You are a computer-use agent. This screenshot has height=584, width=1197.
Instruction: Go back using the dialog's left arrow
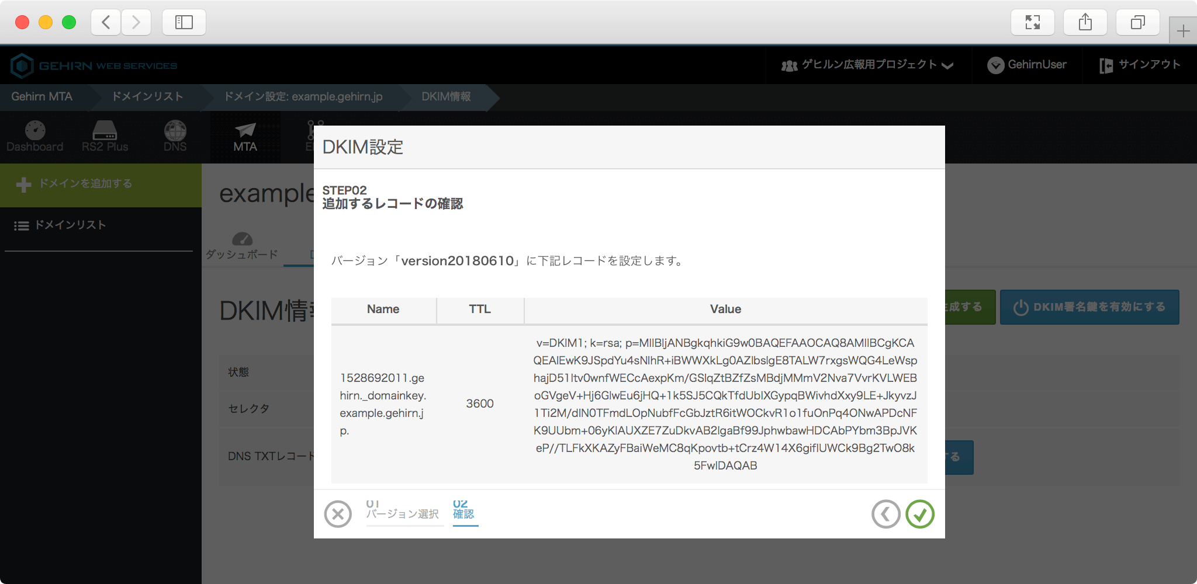885,515
